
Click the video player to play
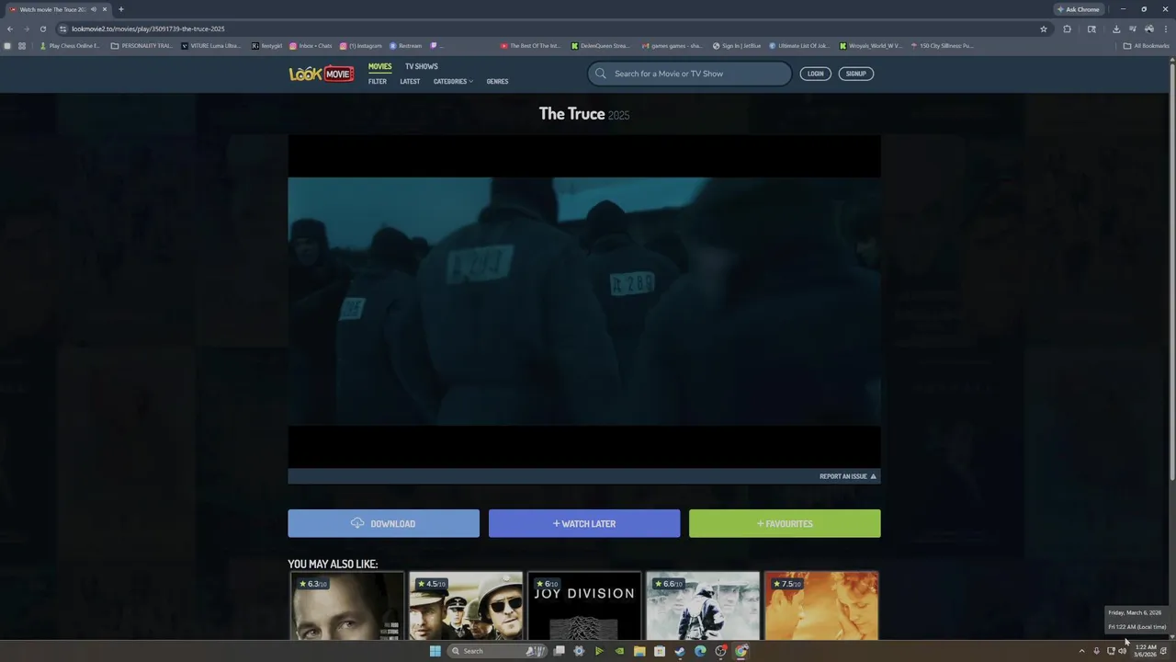pos(584,302)
